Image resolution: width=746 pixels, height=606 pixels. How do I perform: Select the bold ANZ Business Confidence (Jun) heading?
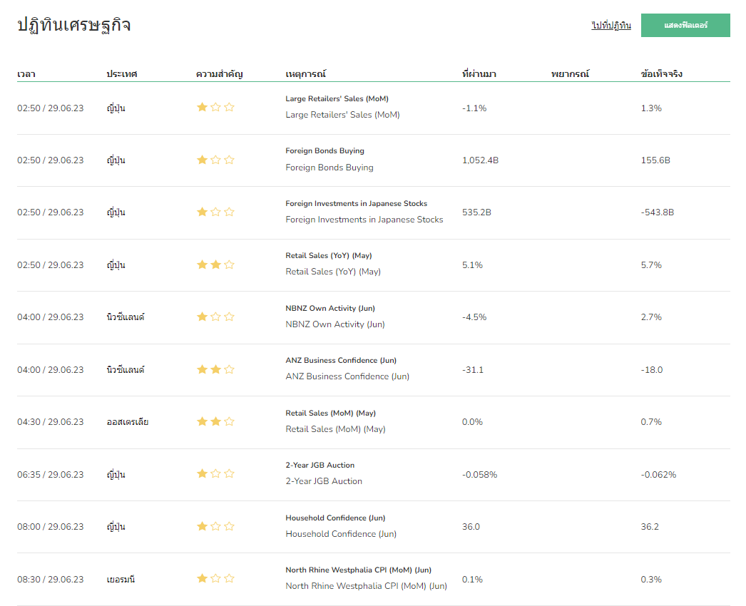point(341,361)
